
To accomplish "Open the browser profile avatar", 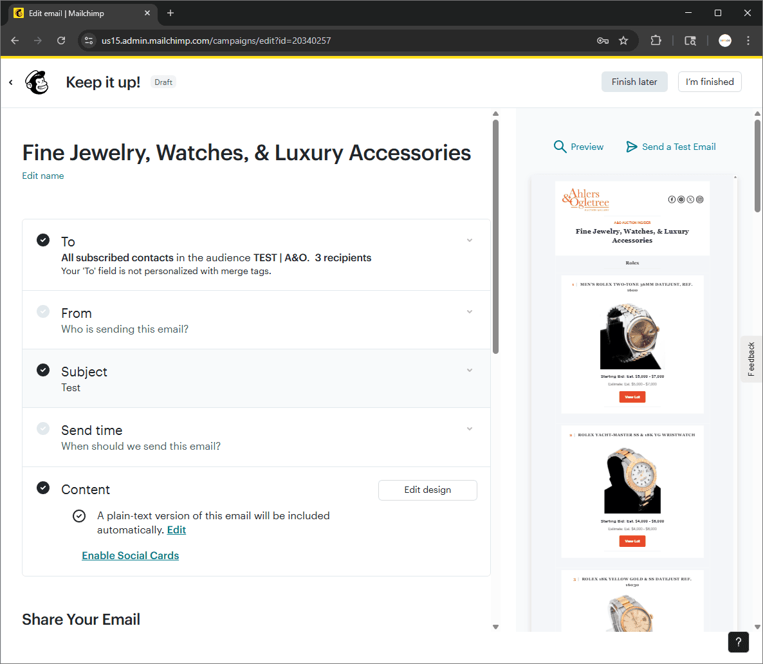I will pos(724,41).
